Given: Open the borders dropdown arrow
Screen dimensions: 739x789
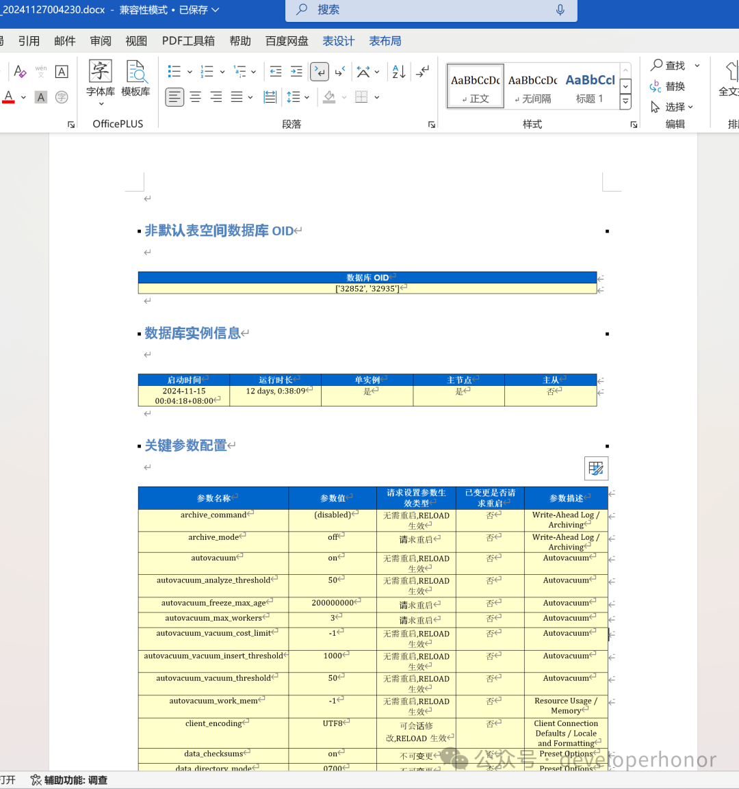Looking at the screenshot, I should click(377, 98).
